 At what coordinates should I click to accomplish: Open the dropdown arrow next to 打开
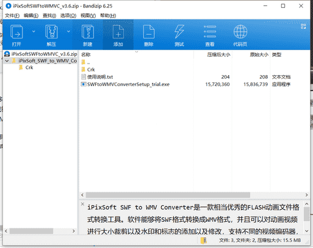point(34,31)
